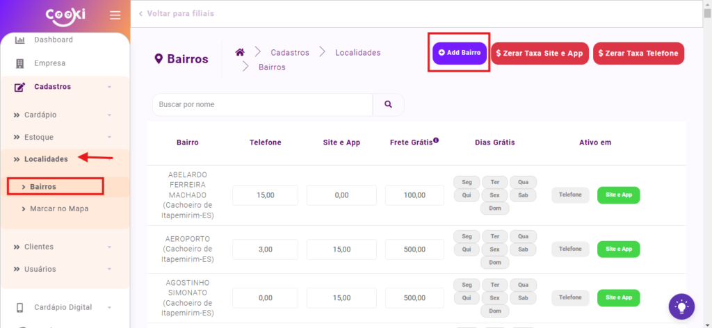Screen dimensions: 712x328
Task: Toggle Dom free day for Aeroporto
Action: coord(494,263)
